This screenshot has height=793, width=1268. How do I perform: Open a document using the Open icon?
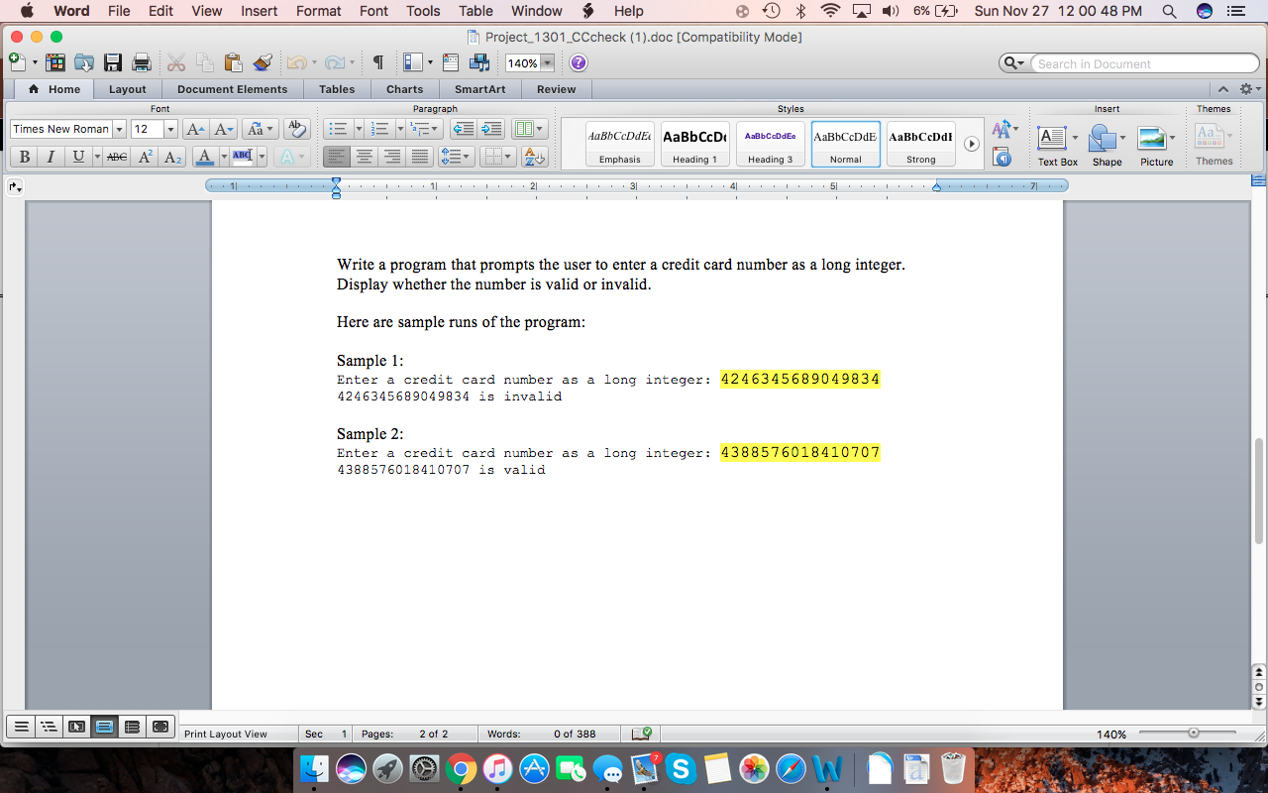85,61
